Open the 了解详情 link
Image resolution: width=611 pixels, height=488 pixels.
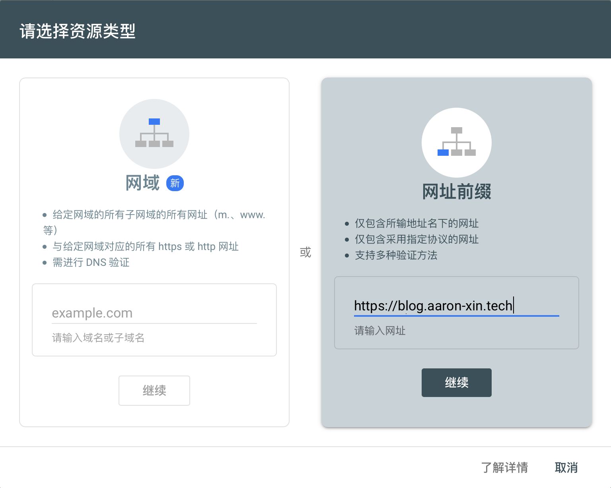click(505, 468)
